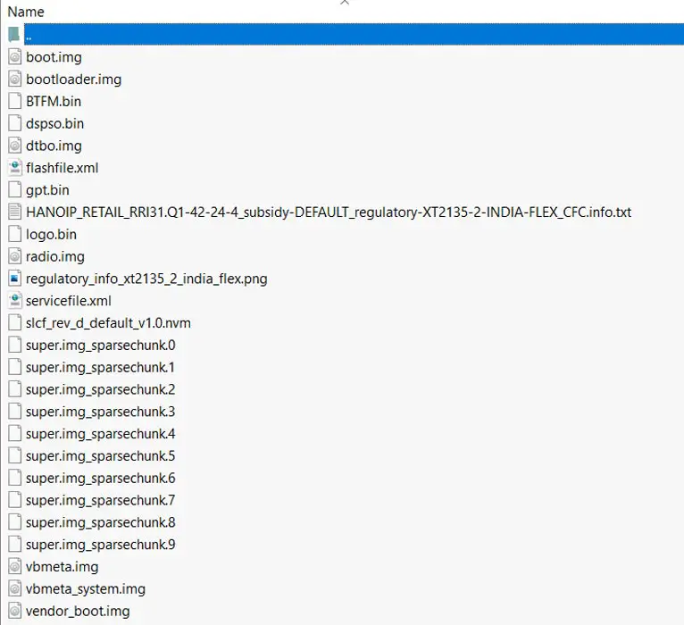Select the dtbo.img file name
Viewport: 684px width, 625px height.
54,146
